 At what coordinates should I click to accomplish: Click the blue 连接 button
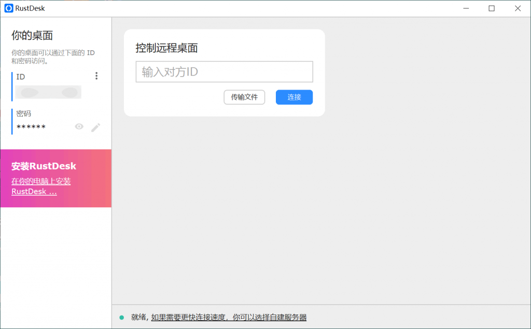coord(294,97)
